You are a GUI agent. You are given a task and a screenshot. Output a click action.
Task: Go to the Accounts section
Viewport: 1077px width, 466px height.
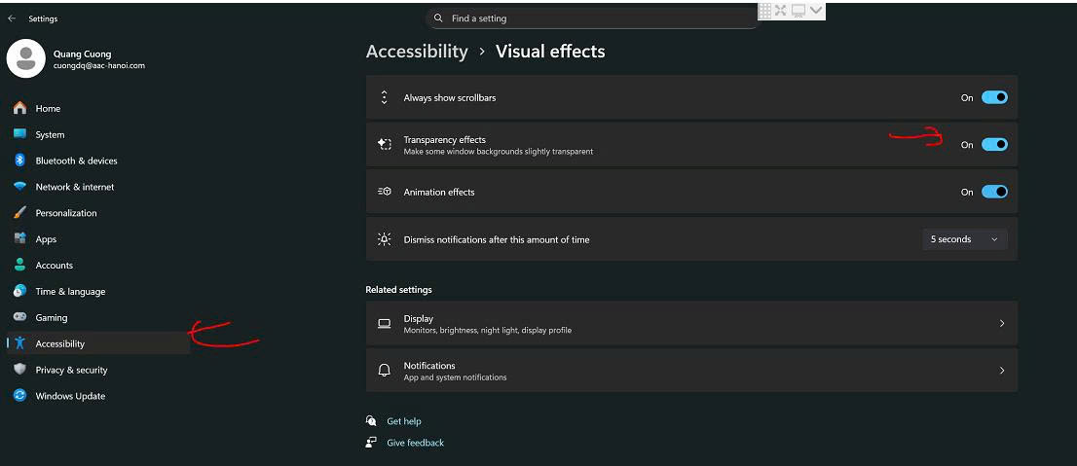point(55,266)
